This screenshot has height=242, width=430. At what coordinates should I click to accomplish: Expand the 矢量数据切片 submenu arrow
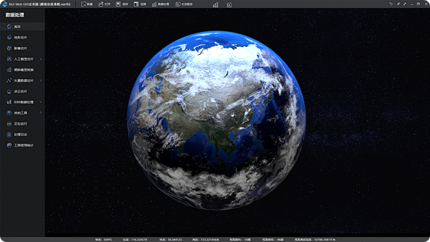pyautogui.click(x=41, y=80)
